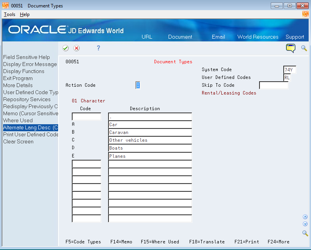Open the Help menu
311x250 pixels.
[x=25, y=14]
